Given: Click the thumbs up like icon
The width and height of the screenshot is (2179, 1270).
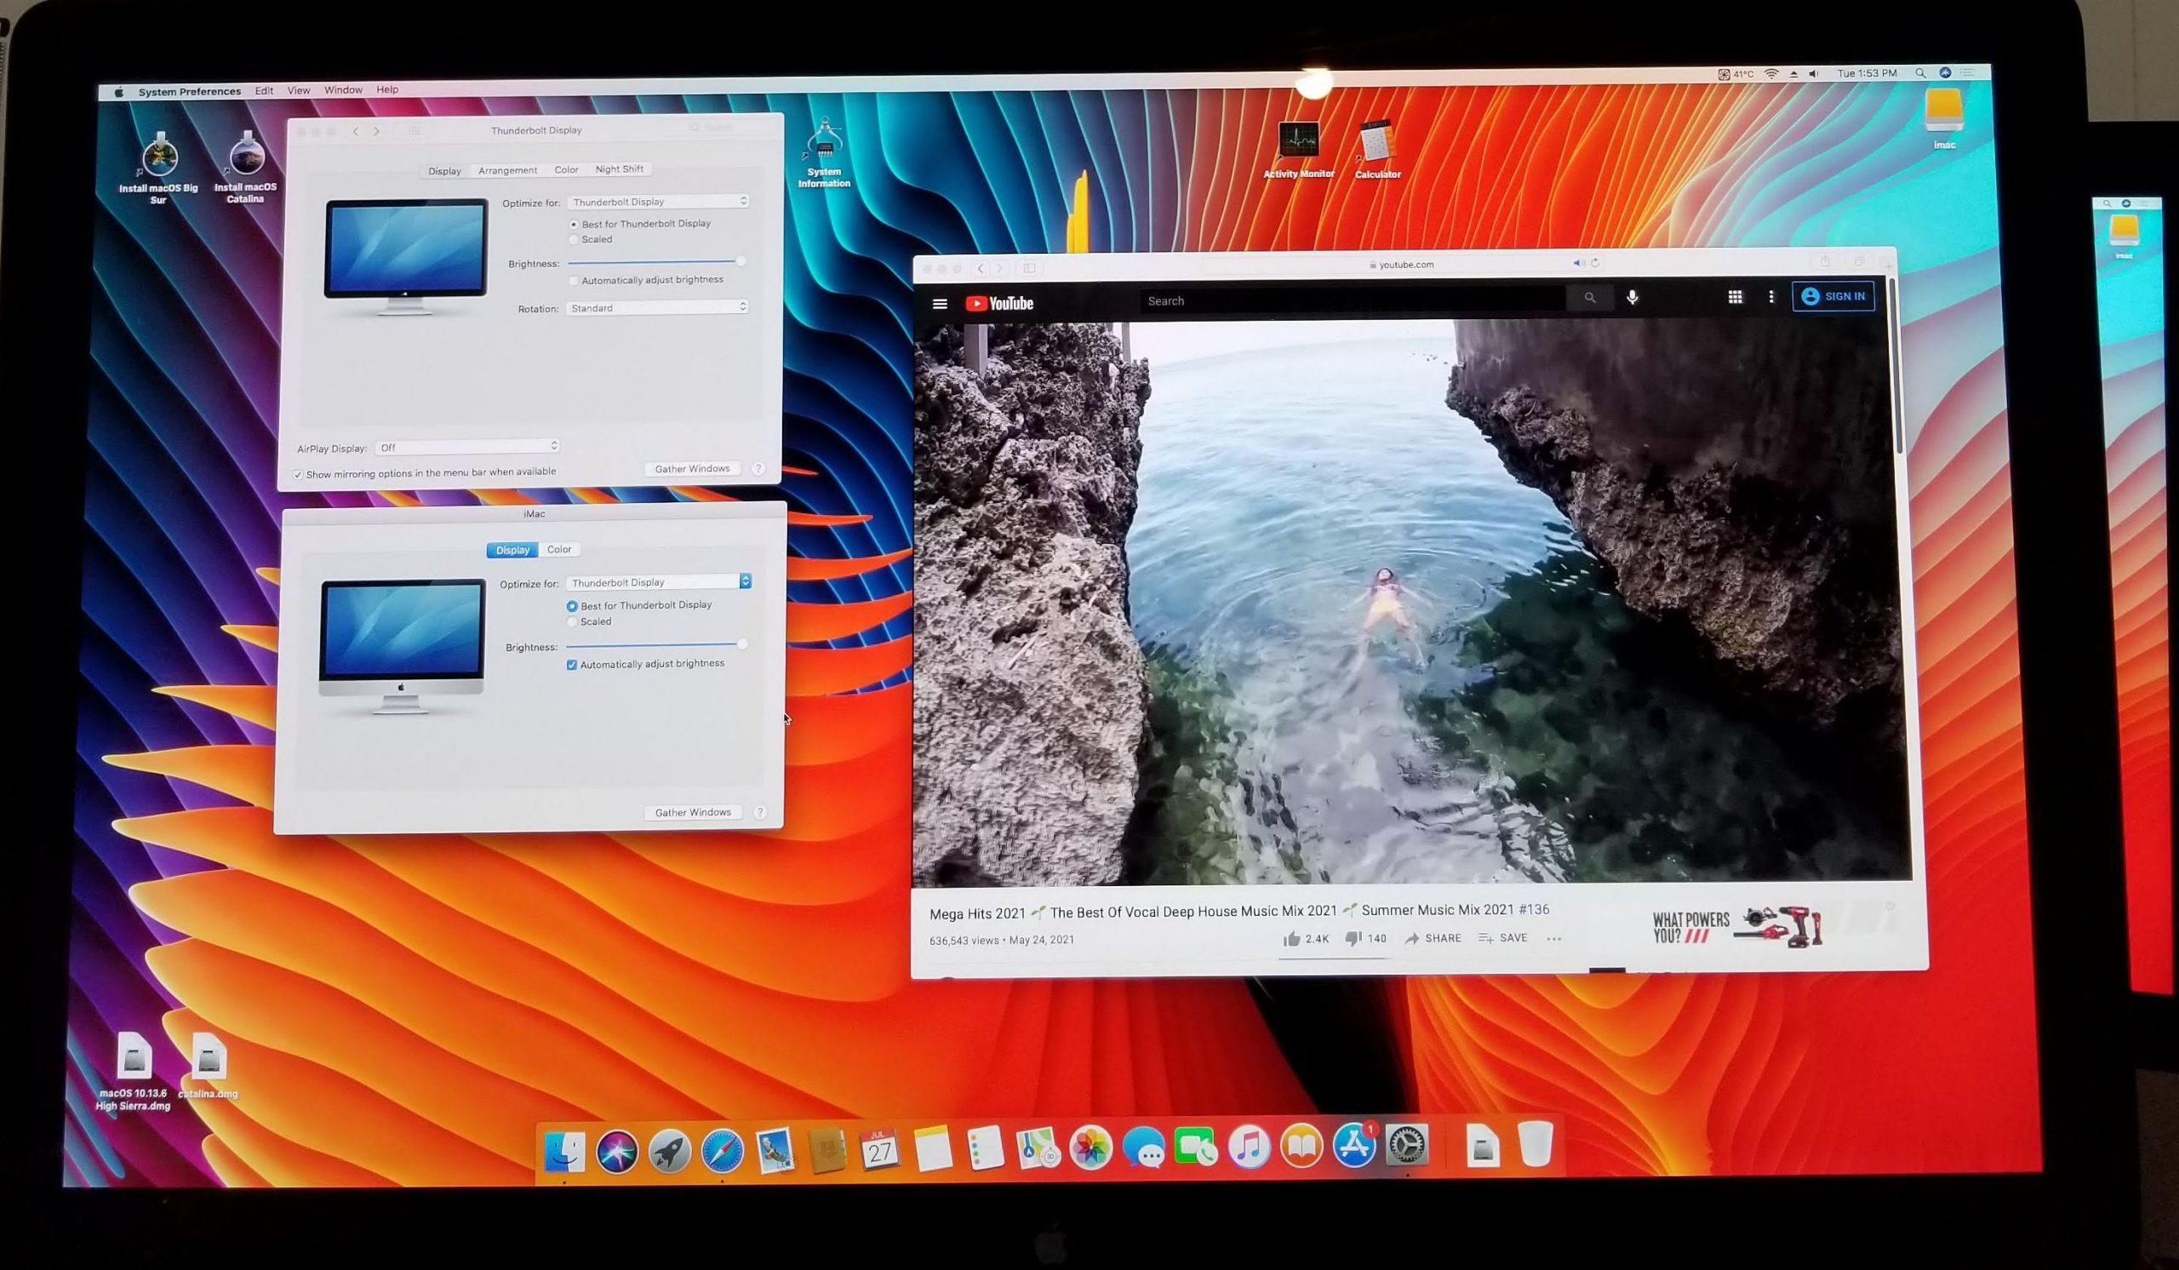Looking at the screenshot, I should click(x=1292, y=939).
